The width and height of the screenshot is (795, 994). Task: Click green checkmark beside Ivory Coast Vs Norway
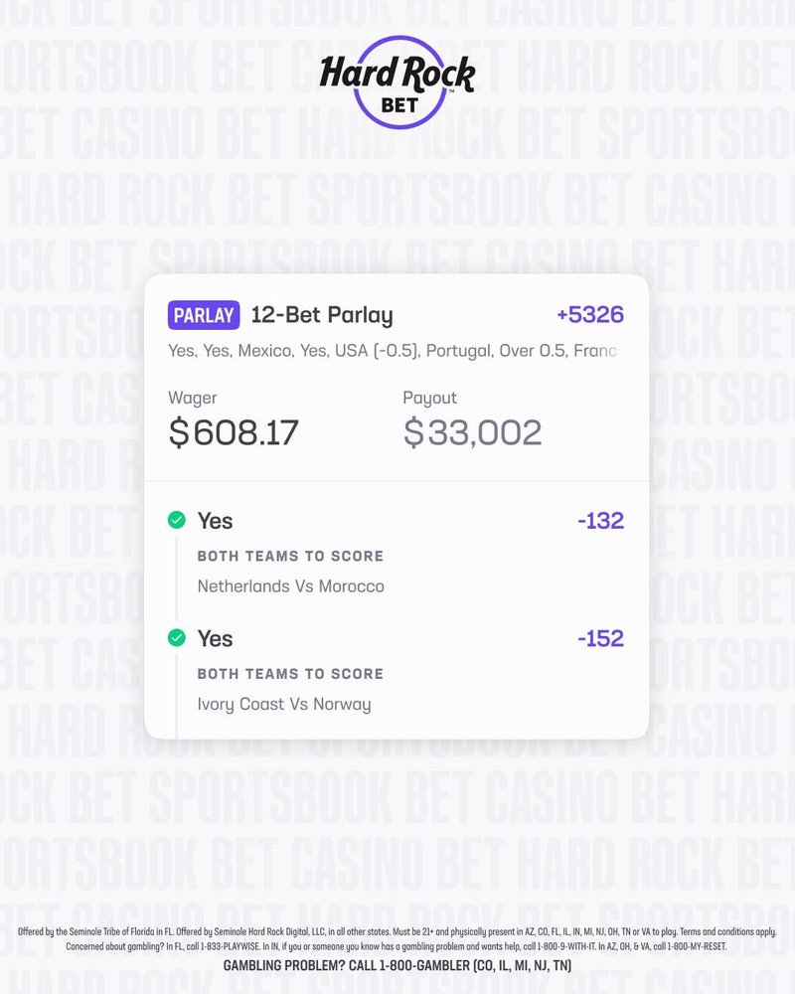coord(177,638)
